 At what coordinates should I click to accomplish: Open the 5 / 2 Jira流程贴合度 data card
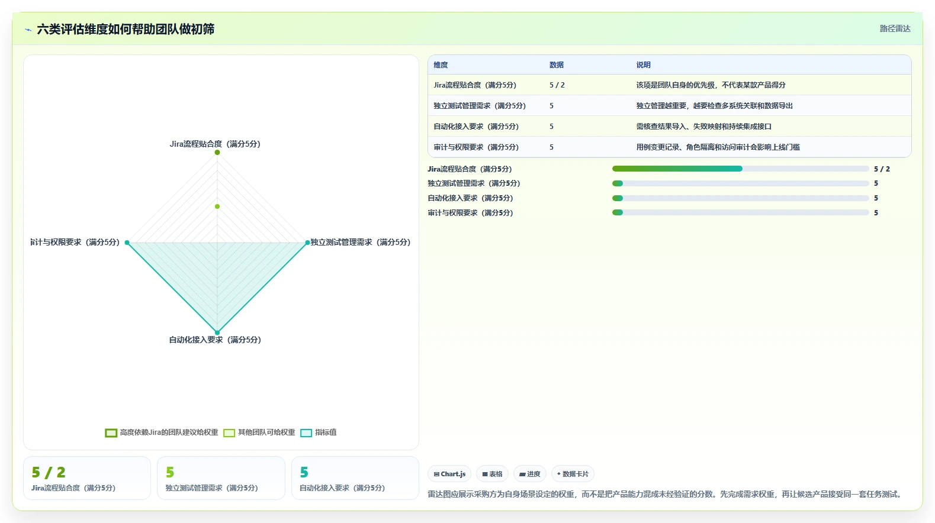tap(87, 478)
